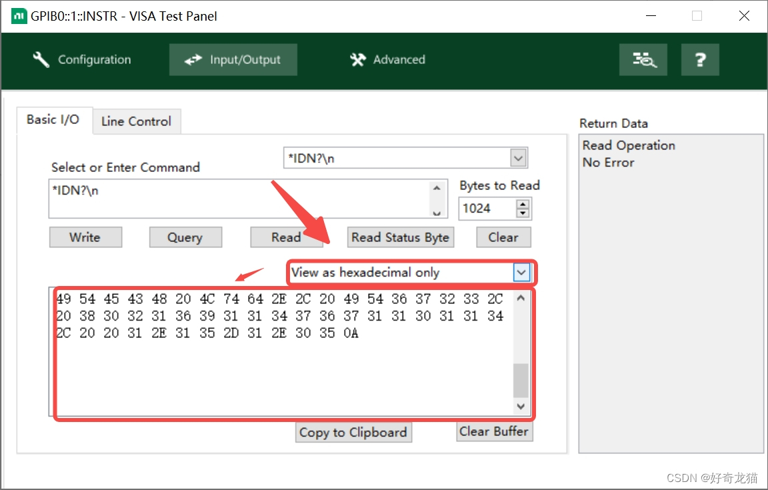Click Copy to Clipboard button
This screenshot has width=768, height=490.
point(353,432)
